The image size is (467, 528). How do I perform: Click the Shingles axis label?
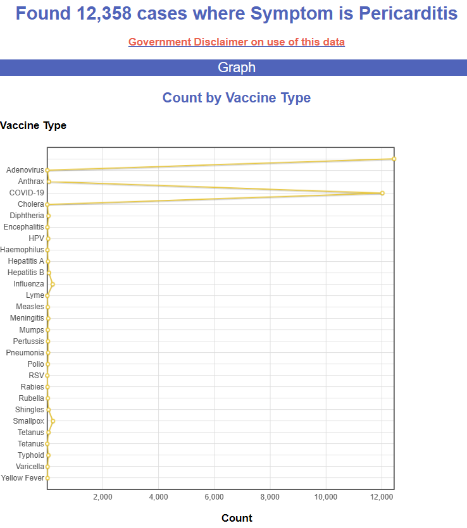30,410
